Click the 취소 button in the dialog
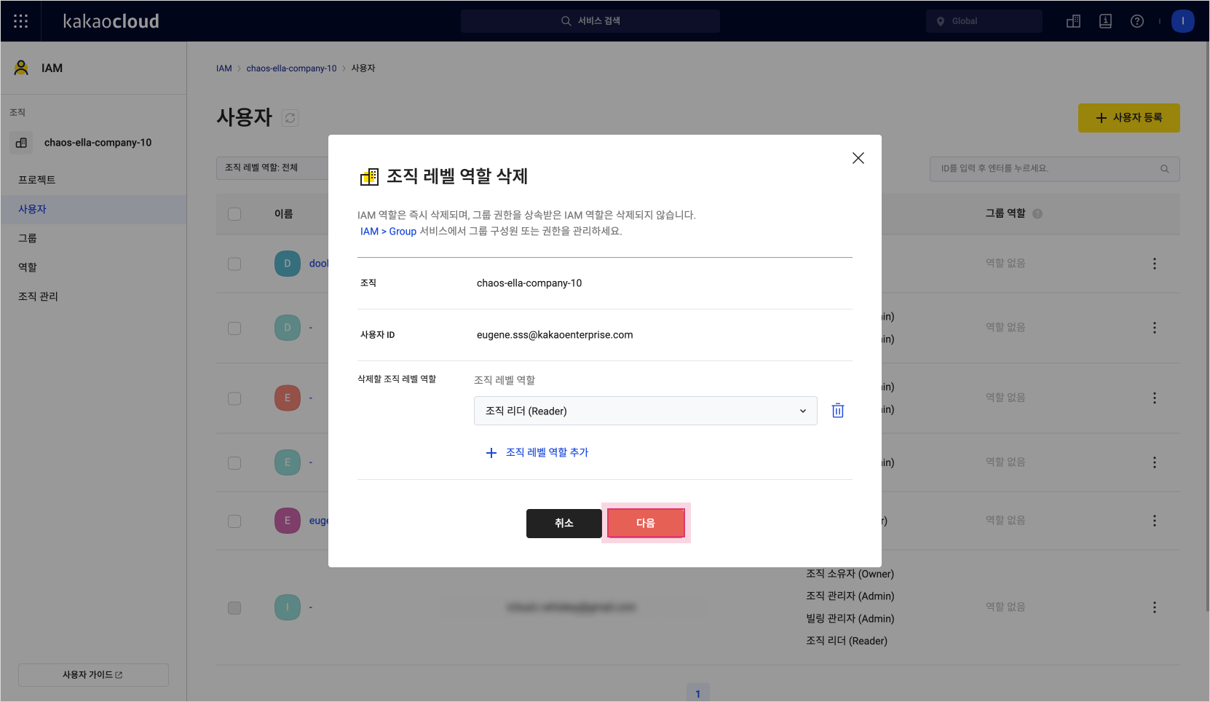This screenshot has width=1210, height=702. [x=564, y=524]
